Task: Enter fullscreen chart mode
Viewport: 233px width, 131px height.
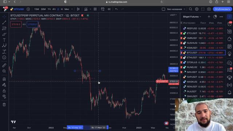Action: click(203, 9)
